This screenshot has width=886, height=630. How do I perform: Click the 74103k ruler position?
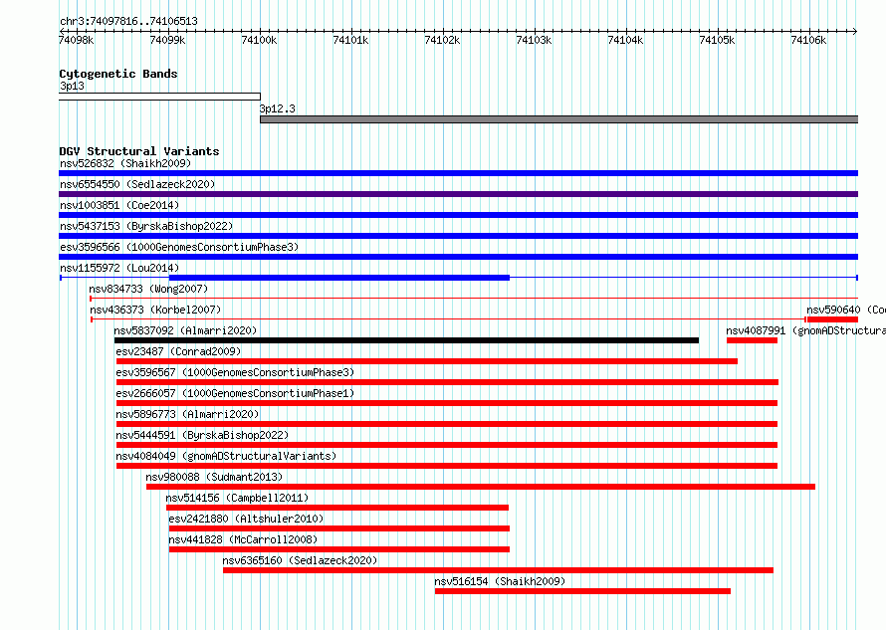pyautogui.click(x=534, y=40)
